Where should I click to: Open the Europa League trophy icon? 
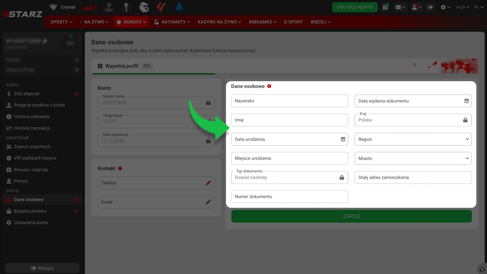(126, 7)
